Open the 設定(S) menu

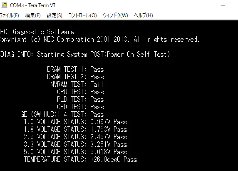(x=55, y=15)
